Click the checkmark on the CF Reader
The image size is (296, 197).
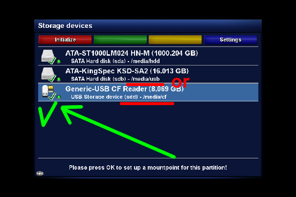coord(52,96)
